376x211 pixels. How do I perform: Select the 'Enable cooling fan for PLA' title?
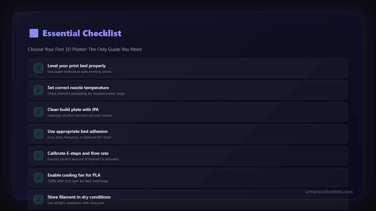pos(74,175)
